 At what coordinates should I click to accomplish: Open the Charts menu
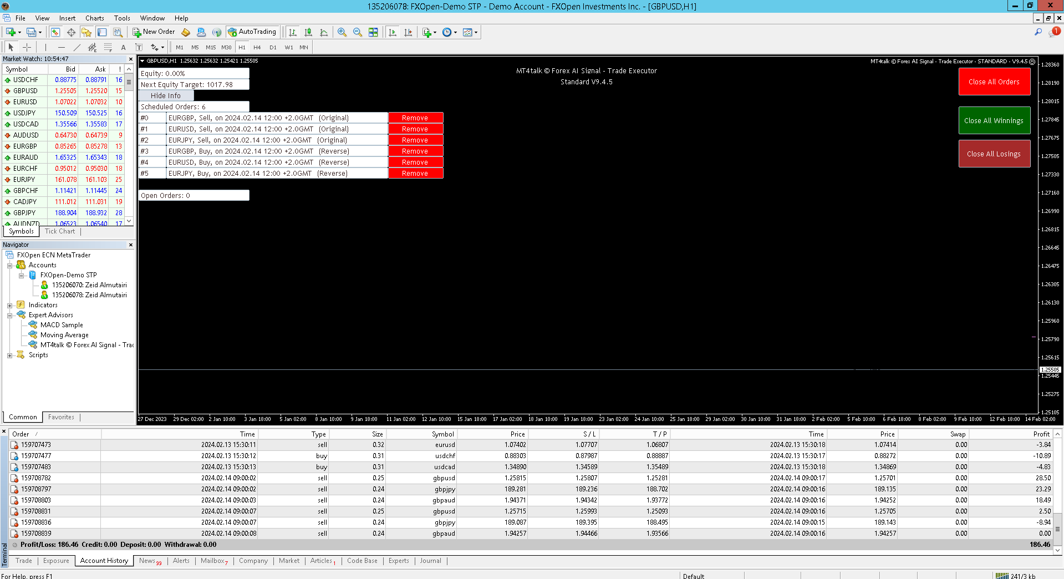pos(94,18)
